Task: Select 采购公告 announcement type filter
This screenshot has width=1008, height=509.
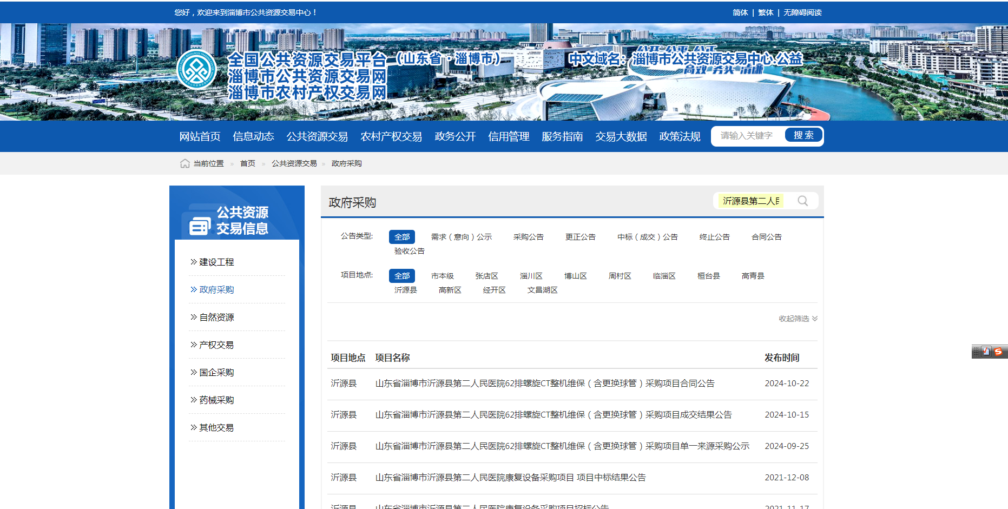Action: tap(528, 237)
